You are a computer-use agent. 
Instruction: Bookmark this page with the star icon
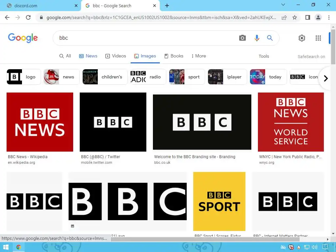click(295, 17)
